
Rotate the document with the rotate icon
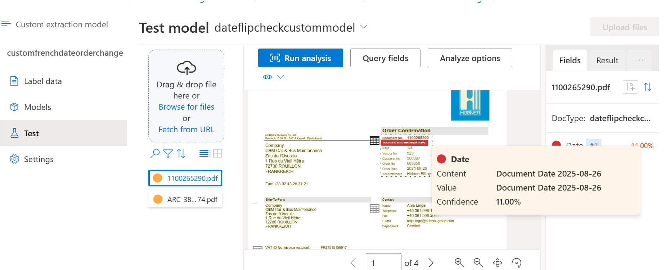(x=517, y=263)
